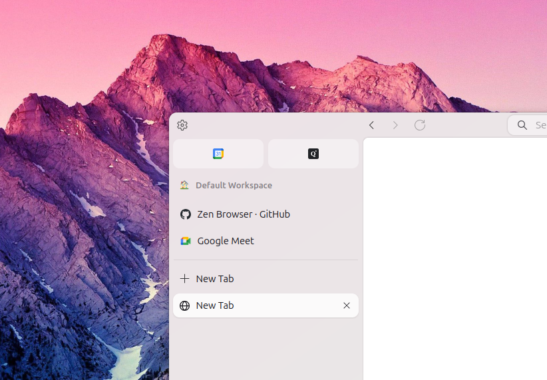
Task: Open the pinned Google Calendar tab
Action: [x=218, y=154]
